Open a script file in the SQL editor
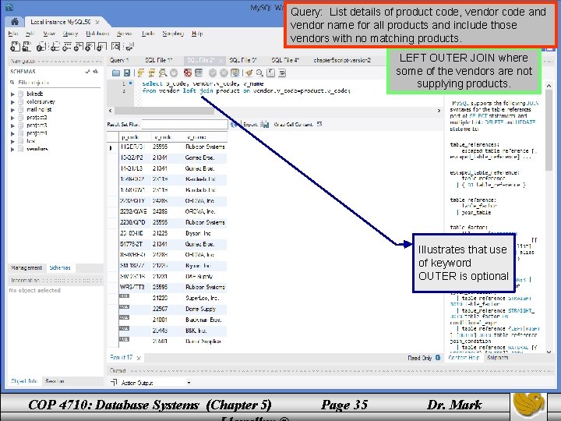 coord(115,73)
